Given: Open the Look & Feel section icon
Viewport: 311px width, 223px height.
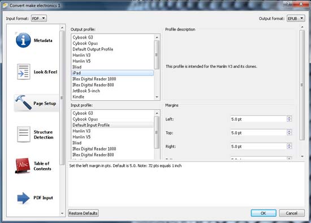Looking at the screenshot, I should [x=24, y=72].
